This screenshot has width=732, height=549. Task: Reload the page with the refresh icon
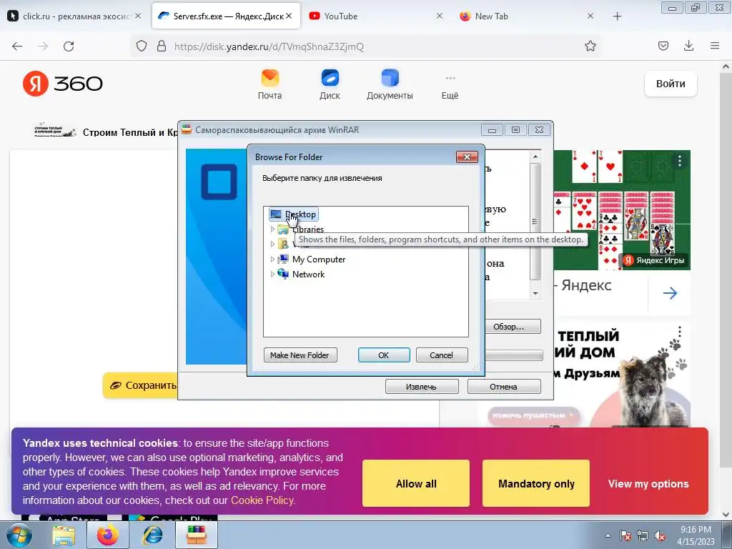pos(69,46)
